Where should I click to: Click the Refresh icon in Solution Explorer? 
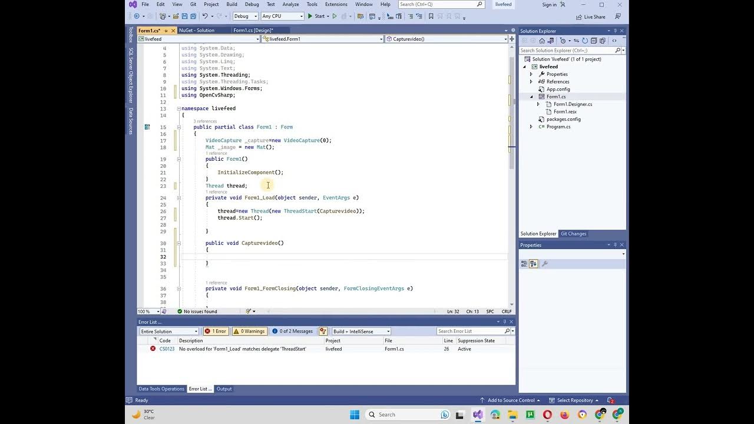coord(585,41)
